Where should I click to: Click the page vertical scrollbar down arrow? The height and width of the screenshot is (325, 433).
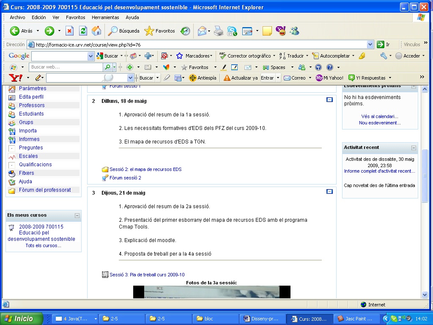[x=425, y=295]
